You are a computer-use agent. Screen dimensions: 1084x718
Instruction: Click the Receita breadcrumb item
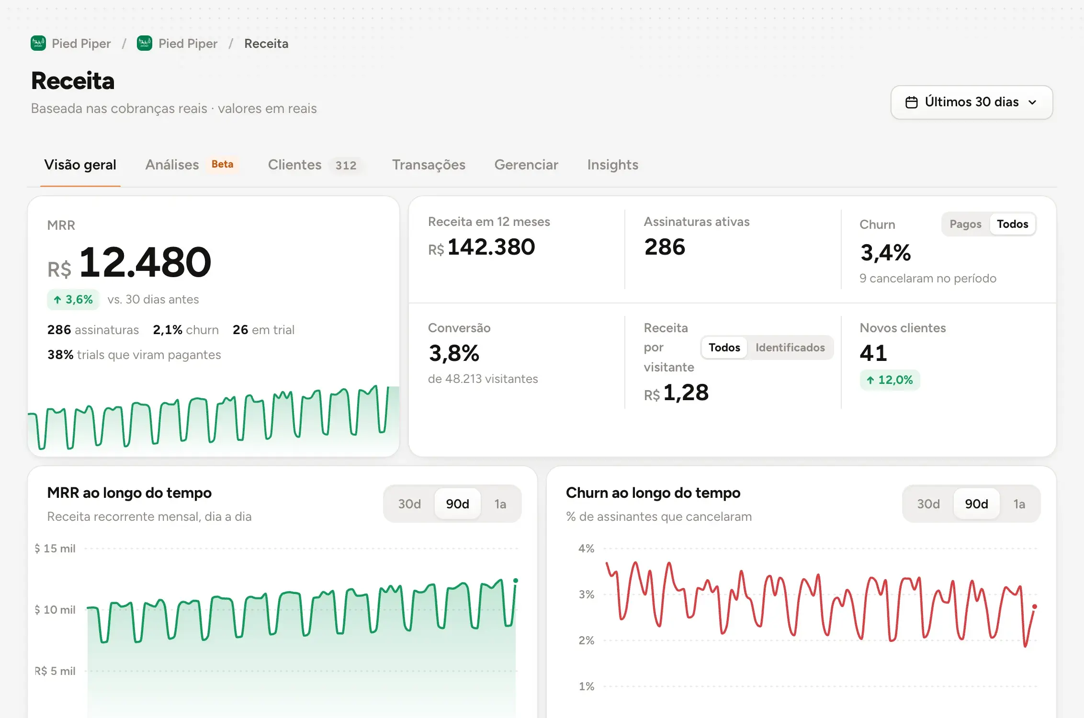point(266,44)
